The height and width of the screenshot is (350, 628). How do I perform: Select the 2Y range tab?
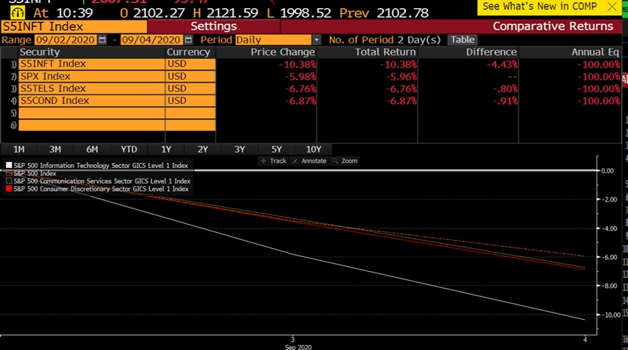click(x=203, y=150)
